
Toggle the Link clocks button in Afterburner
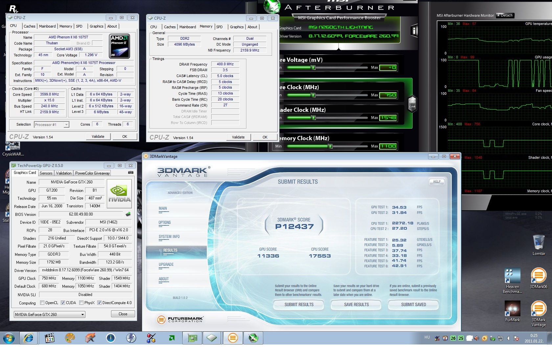412,104
